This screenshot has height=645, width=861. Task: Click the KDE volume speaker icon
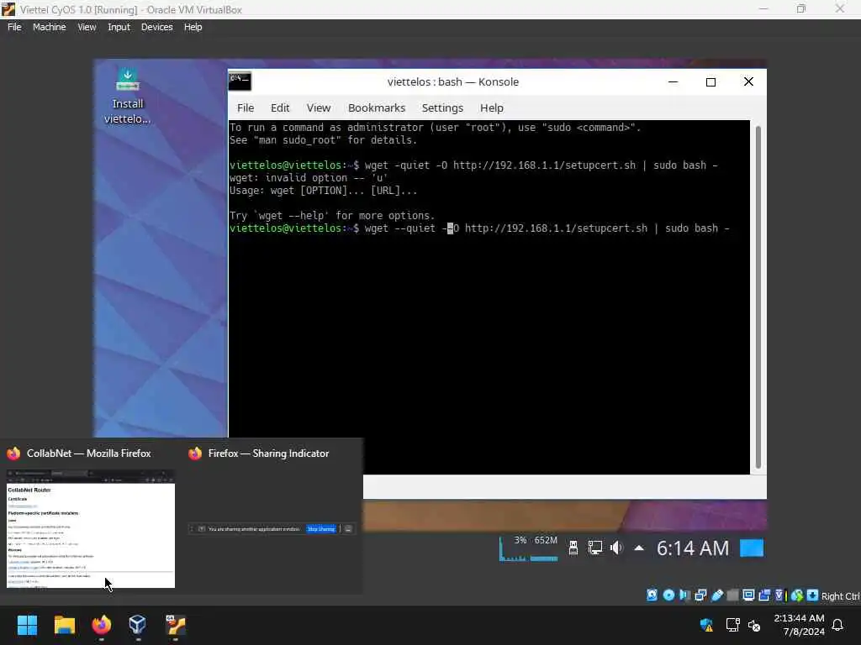point(616,548)
